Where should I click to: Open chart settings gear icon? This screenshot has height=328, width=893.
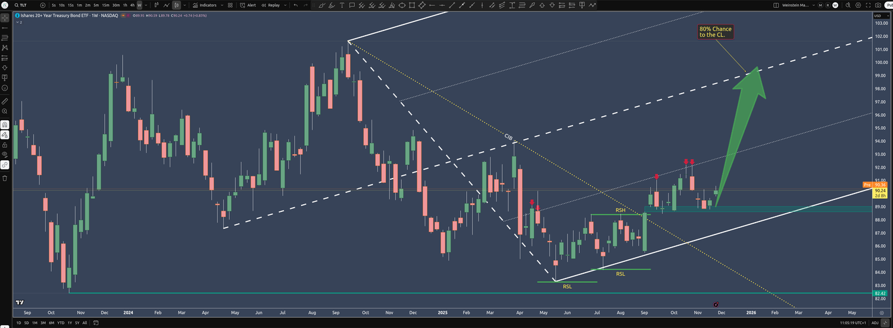pos(858,5)
